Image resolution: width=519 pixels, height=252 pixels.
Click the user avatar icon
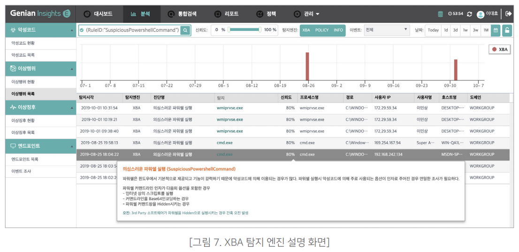click(480, 14)
